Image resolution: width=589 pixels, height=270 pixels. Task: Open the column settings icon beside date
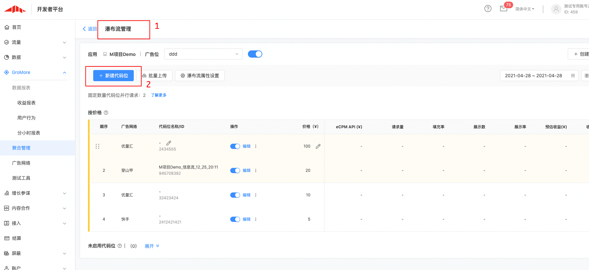point(586,76)
